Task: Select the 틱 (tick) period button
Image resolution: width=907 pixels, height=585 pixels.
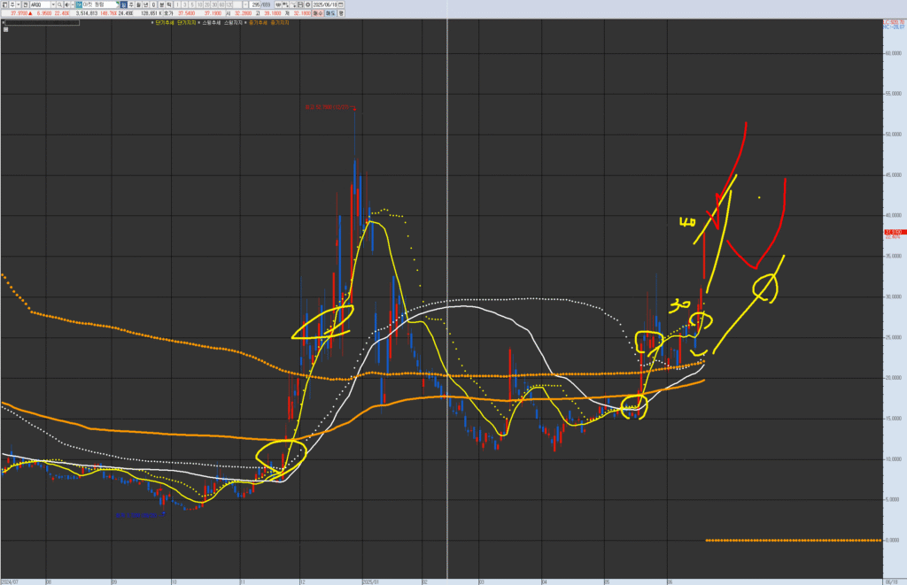Action: tap(169, 4)
